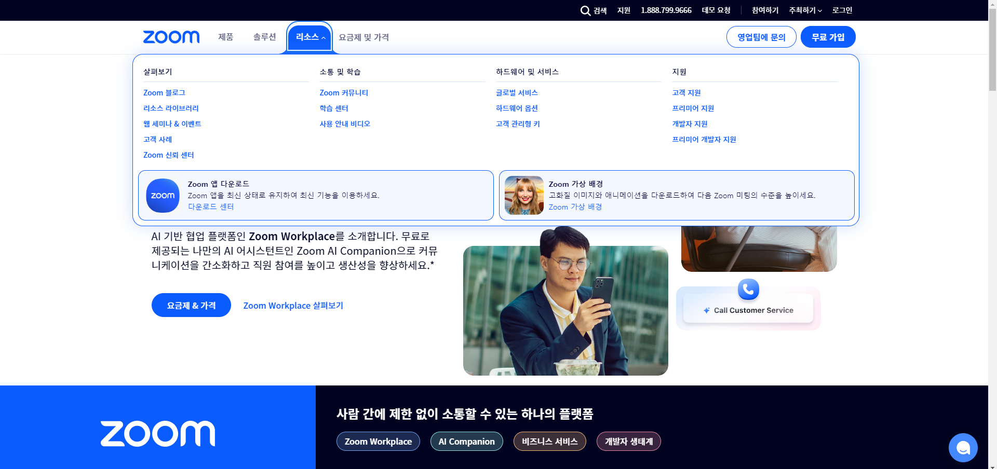Open 하드웨어 옵션 link

pyautogui.click(x=517, y=108)
